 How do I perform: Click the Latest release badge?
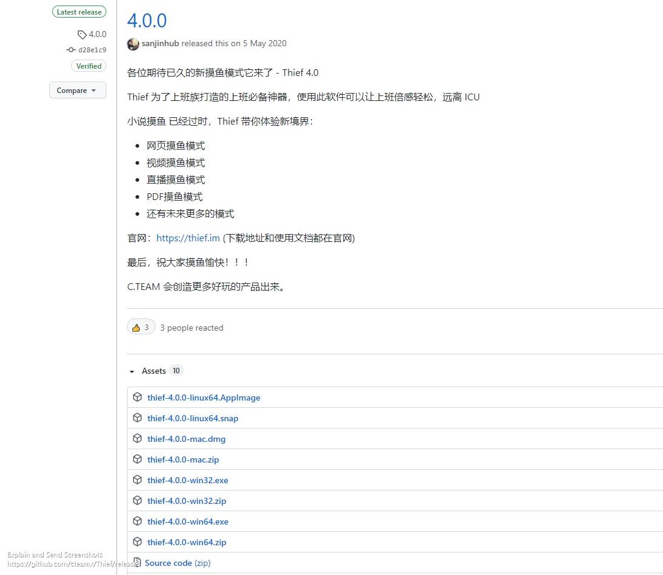click(x=79, y=12)
